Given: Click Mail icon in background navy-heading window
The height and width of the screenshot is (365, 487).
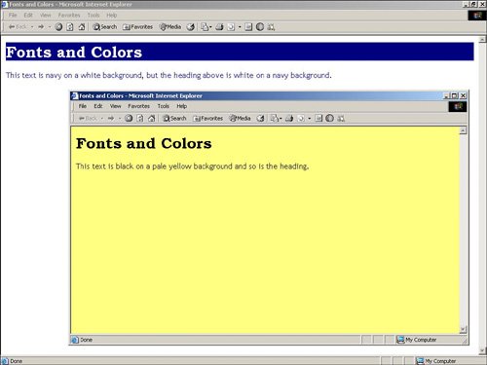Looking at the screenshot, I should [205, 27].
